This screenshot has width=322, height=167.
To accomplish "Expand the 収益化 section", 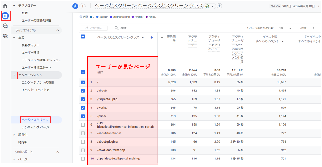I will 14,135.
